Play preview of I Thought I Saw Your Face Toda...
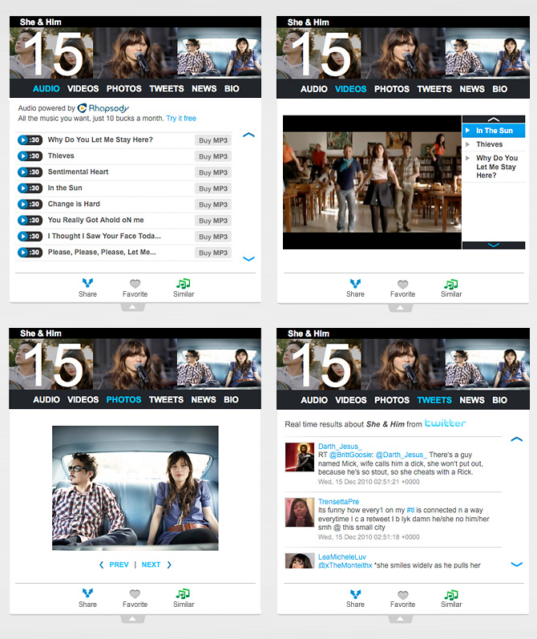The width and height of the screenshot is (537, 639). (30, 237)
